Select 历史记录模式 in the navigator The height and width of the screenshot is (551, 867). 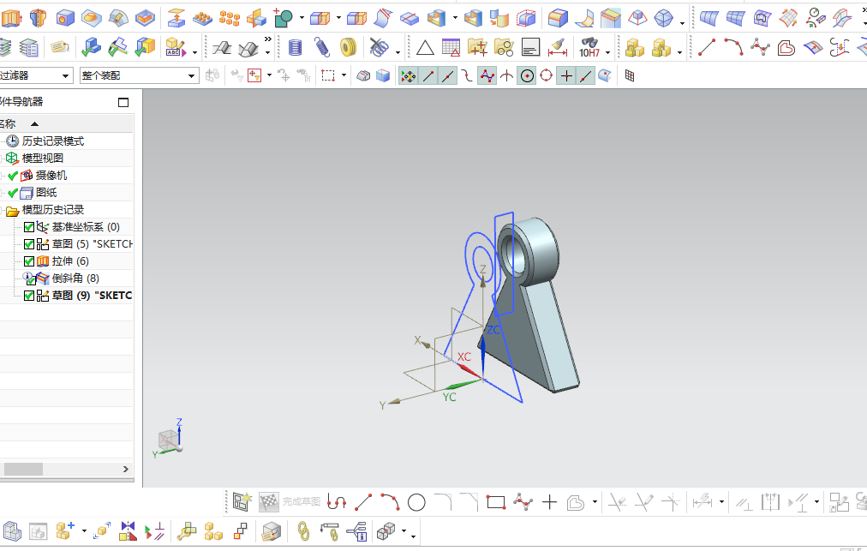(x=52, y=141)
